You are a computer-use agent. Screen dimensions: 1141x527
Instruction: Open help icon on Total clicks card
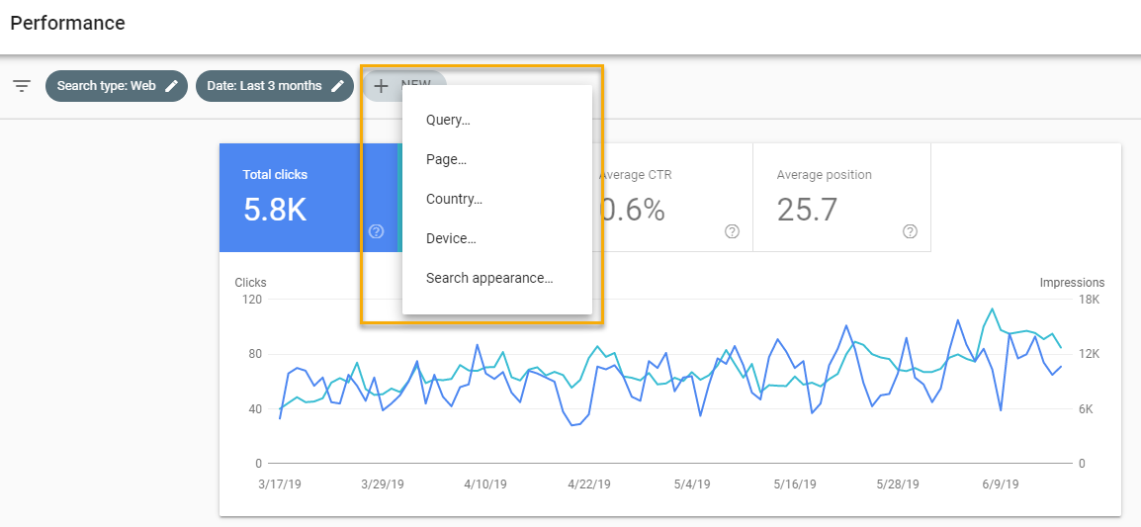376,231
